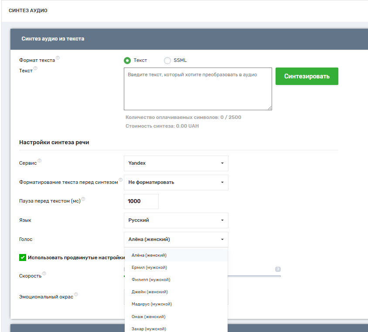Open the Язык dropdown set to Русский
The width and height of the screenshot is (368, 332).
(176, 220)
